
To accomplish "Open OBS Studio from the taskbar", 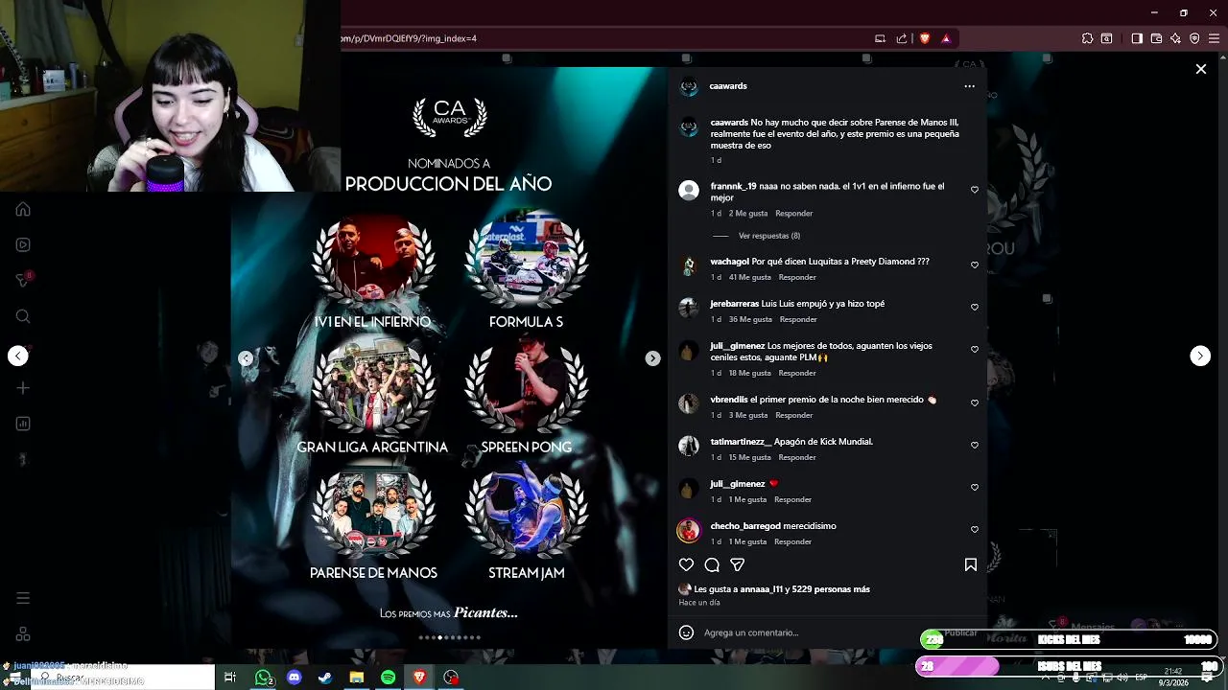I will click(451, 678).
